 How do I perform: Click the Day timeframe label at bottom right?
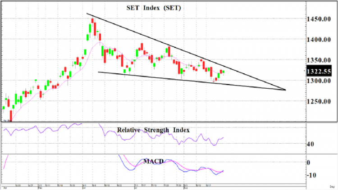332,186
